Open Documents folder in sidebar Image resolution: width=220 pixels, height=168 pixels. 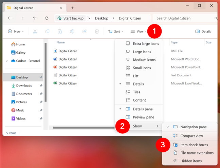pos(22,94)
